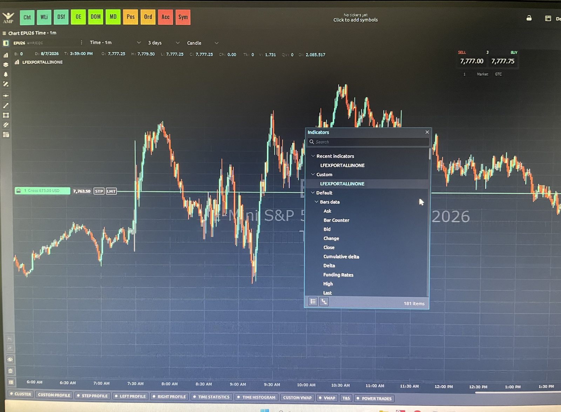This screenshot has height=412, width=561.
Task: Click the STP button on position line
Action: (x=99, y=191)
